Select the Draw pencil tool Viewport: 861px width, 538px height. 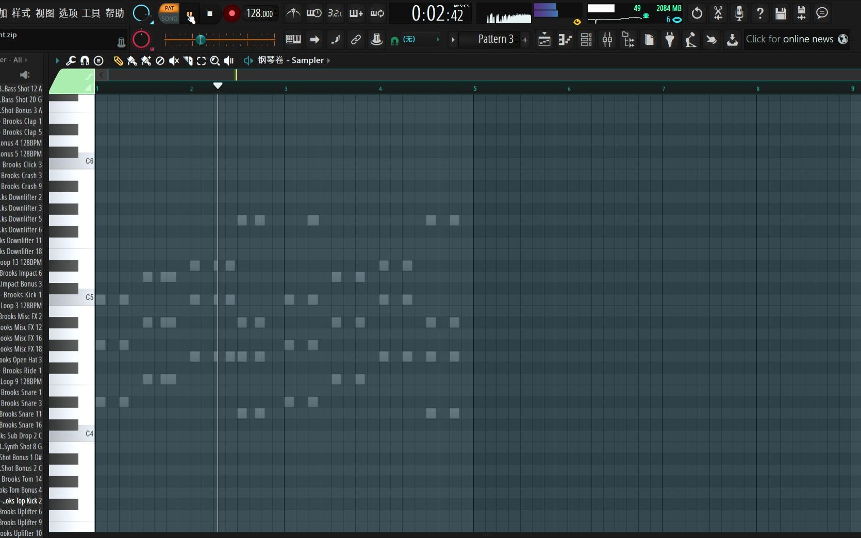pyautogui.click(x=118, y=61)
